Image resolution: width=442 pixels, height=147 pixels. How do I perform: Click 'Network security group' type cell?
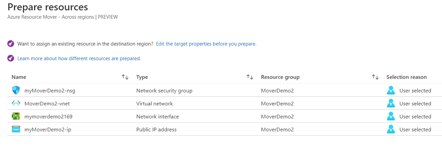pos(164,90)
